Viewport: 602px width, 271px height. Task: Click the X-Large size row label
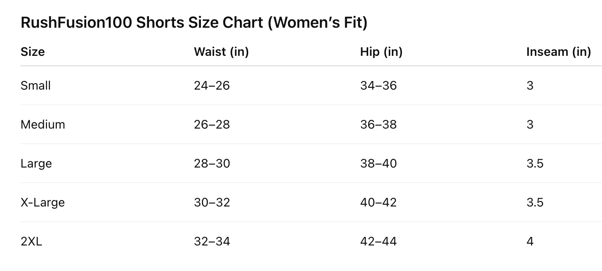pos(42,203)
